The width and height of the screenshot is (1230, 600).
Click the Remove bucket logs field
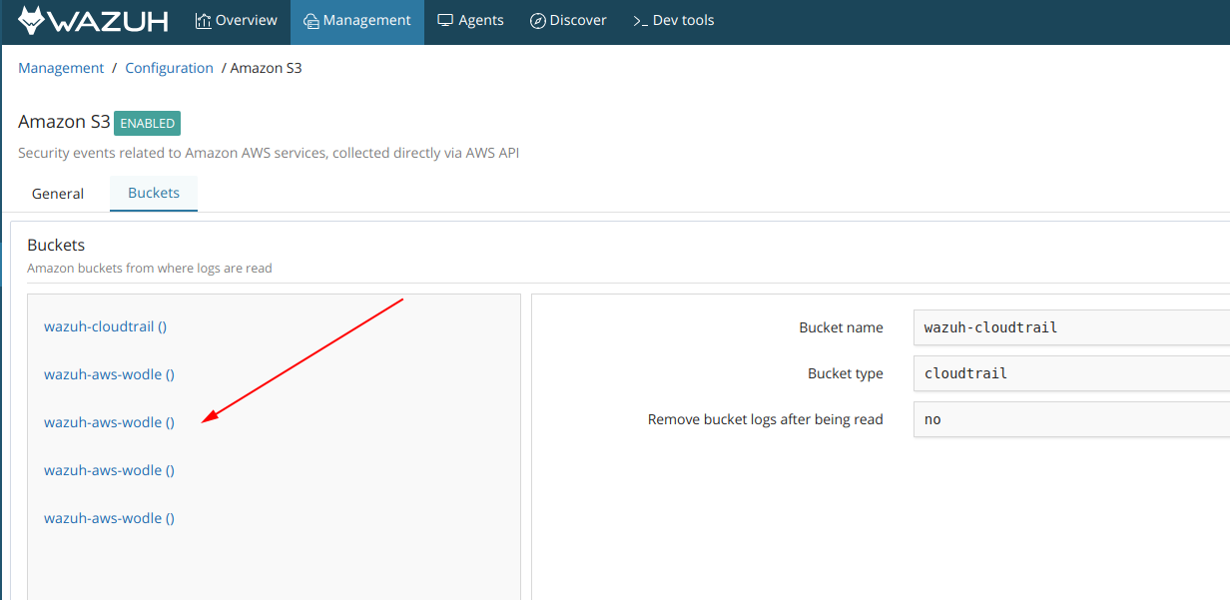[x=1068, y=418]
